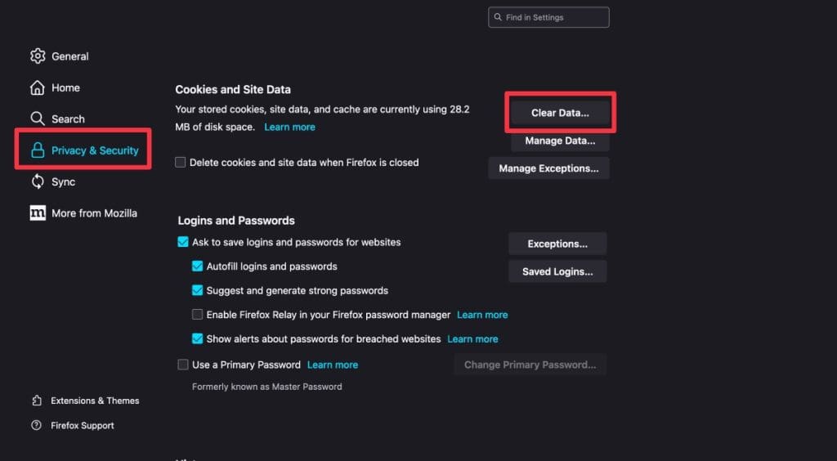Viewport: 837px width, 461px height.
Task: Click the Sync arrows icon
Action: 38,181
